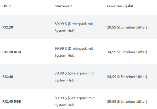
Task: Select the RX120 row label
Action: 8,27
